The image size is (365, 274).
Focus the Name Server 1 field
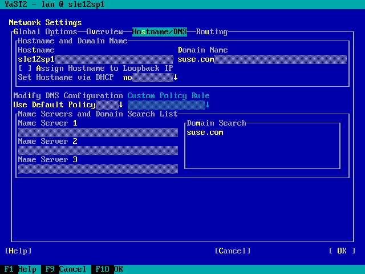point(98,132)
